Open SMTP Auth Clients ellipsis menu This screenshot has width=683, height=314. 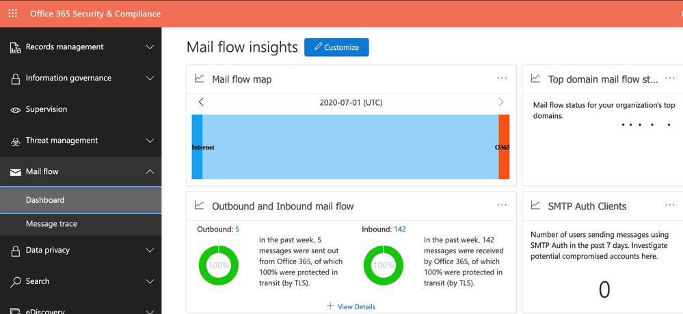[670, 205]
